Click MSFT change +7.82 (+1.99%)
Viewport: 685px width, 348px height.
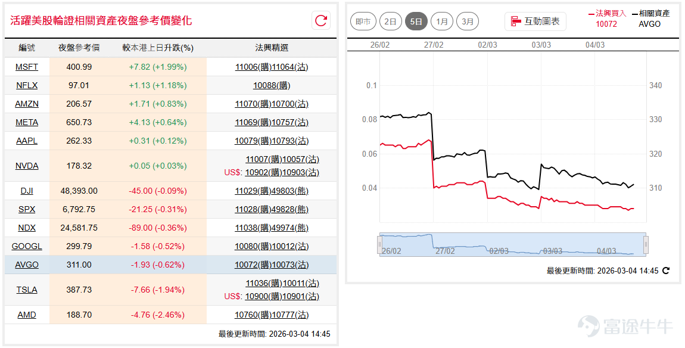[158, 67]
